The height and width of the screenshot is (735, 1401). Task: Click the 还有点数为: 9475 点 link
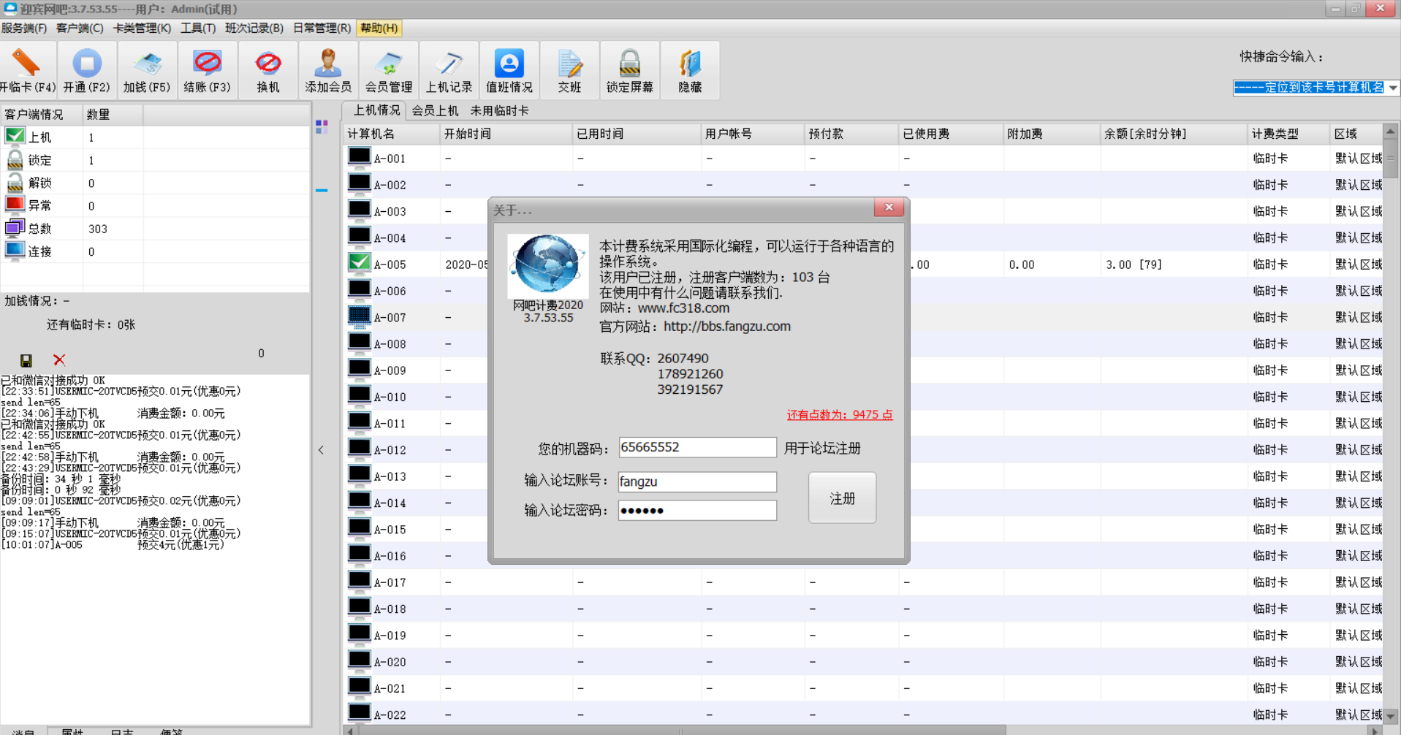pos(839,415)
